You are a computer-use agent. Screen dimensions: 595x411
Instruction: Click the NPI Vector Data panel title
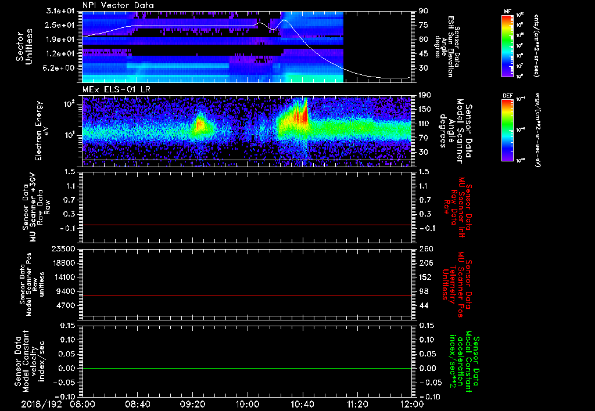[118, 5]
